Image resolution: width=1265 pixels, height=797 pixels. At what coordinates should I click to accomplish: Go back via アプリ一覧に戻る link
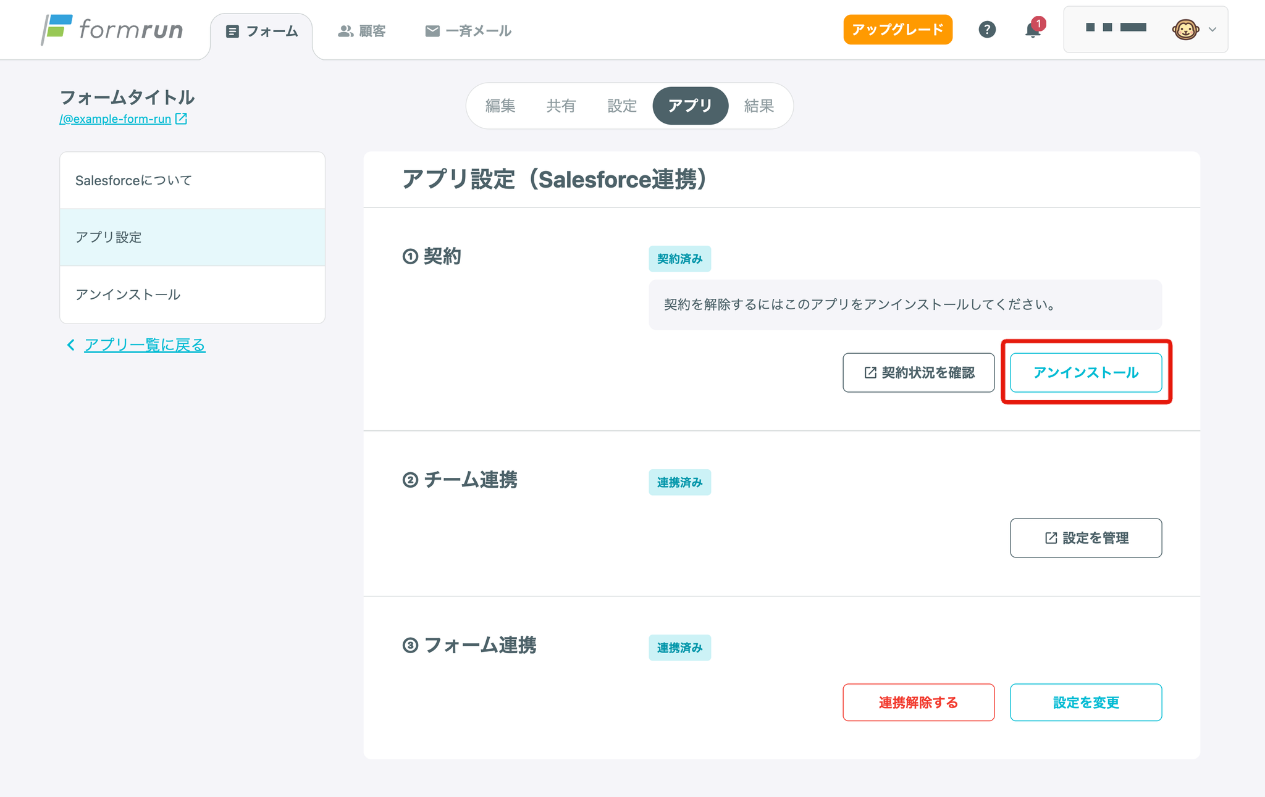[x=145, y=345]
